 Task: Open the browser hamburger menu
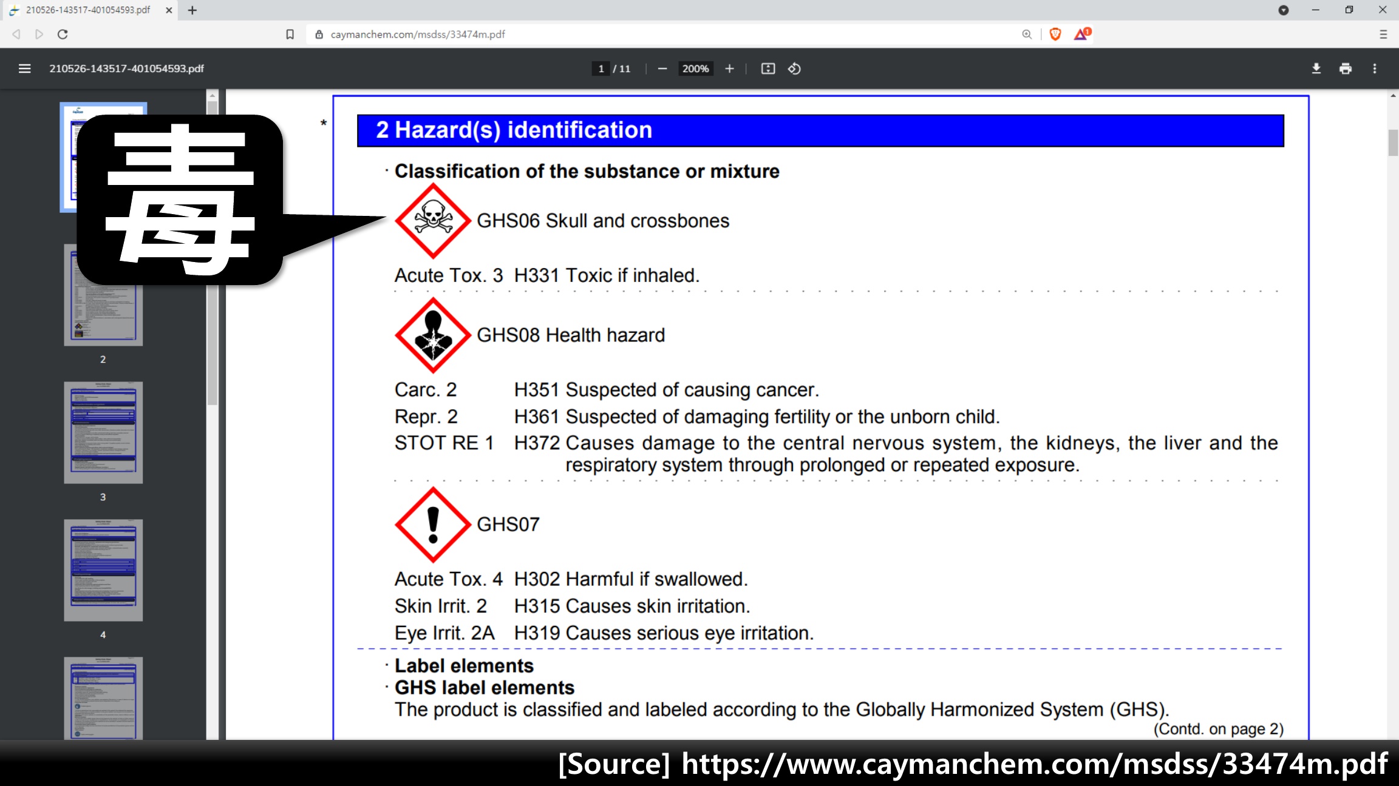point(1383,35)
